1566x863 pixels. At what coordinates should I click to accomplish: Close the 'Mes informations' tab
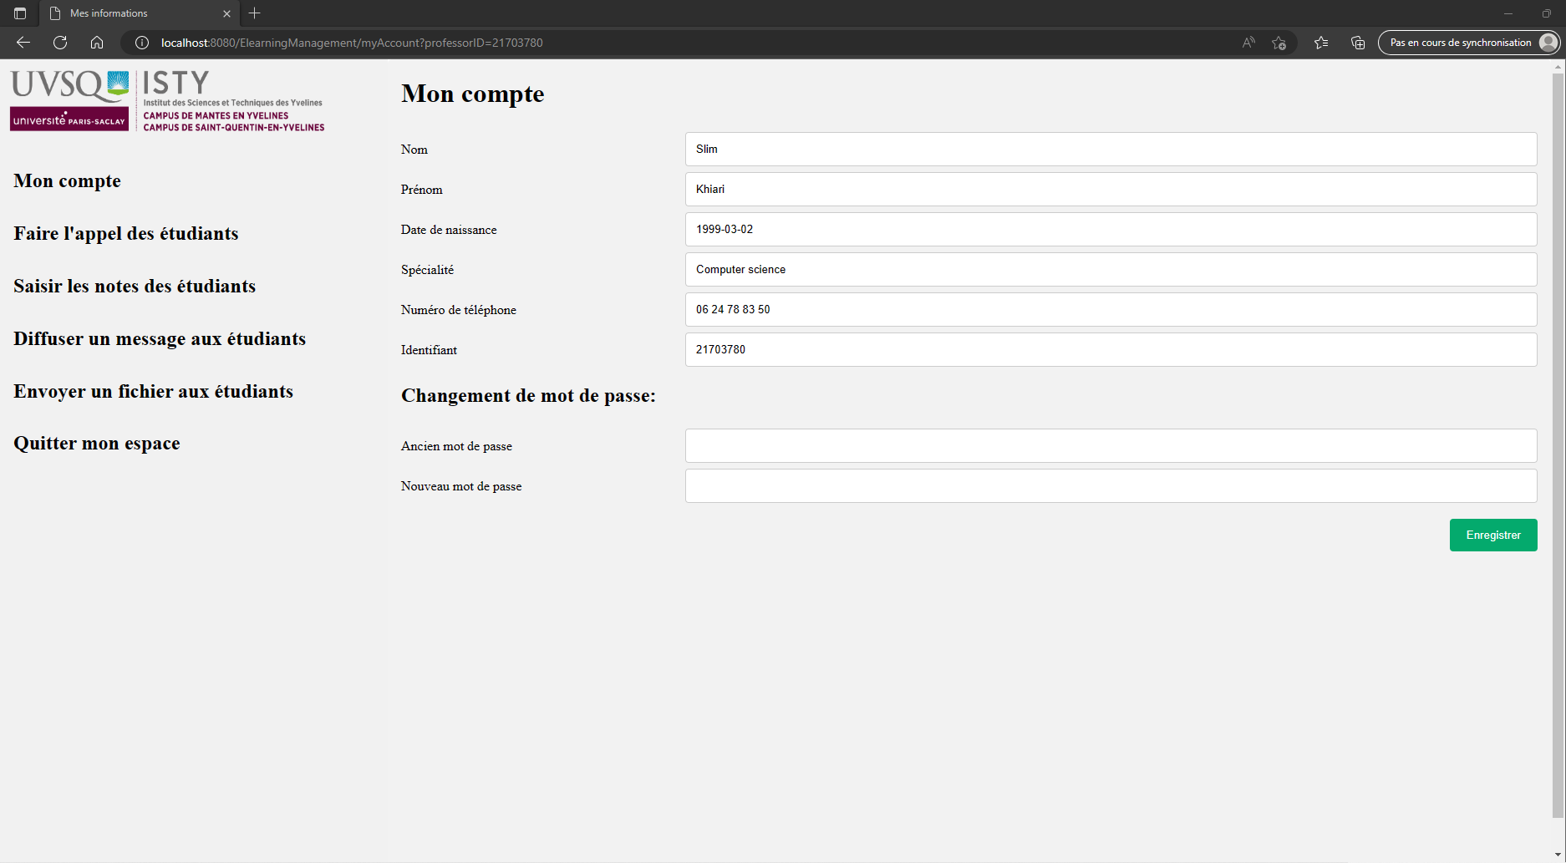click(226, 13)
